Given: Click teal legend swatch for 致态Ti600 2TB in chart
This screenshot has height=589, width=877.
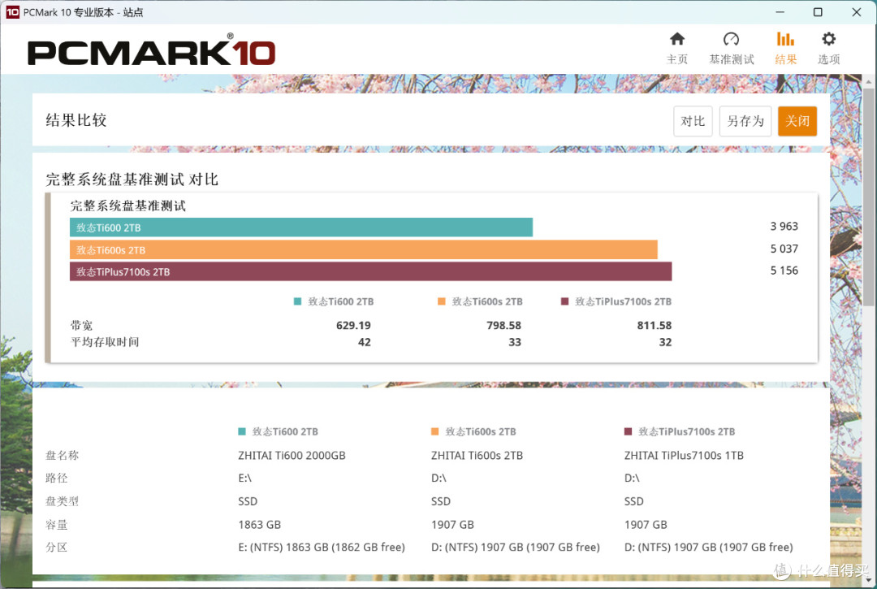Looking at the screenshot, I should [x=297, y=301].
